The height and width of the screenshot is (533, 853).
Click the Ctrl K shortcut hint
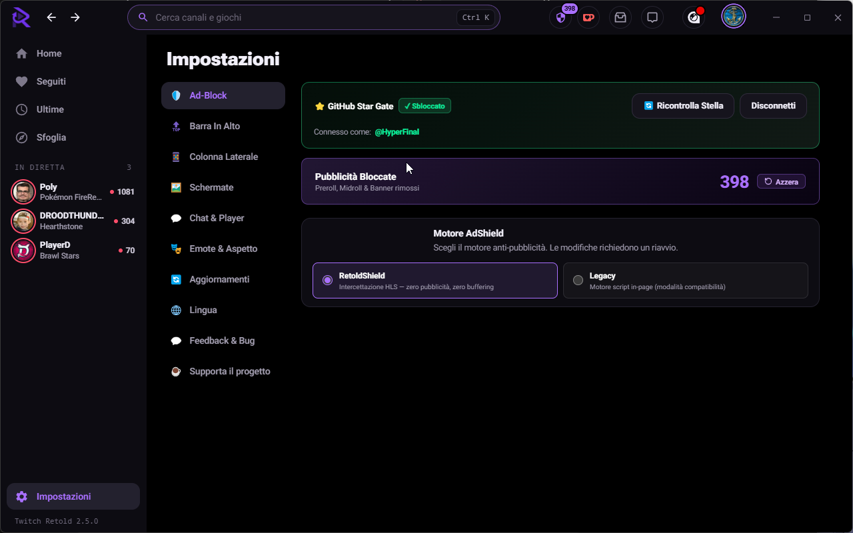point(476,17)
